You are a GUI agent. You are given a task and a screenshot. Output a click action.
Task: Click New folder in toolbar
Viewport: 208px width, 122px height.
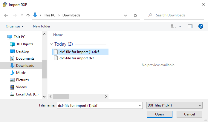pyautogui.click(x=42, y=26)
